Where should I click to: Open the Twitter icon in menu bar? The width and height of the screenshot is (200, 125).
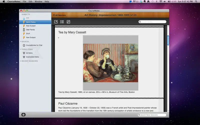point(130,1)
